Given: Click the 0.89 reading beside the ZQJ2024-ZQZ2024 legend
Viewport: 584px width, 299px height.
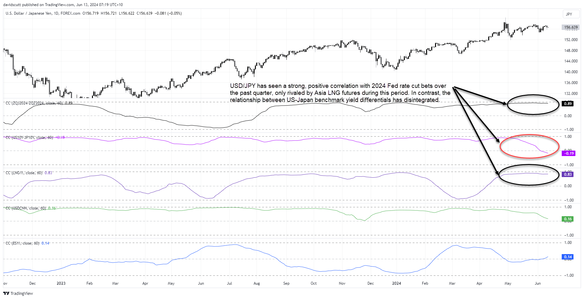Looking at the screenshot, I should point(69,103).
